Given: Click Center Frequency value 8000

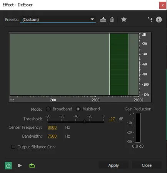Looking at the screenshot, I should click(x=52, y=127).
